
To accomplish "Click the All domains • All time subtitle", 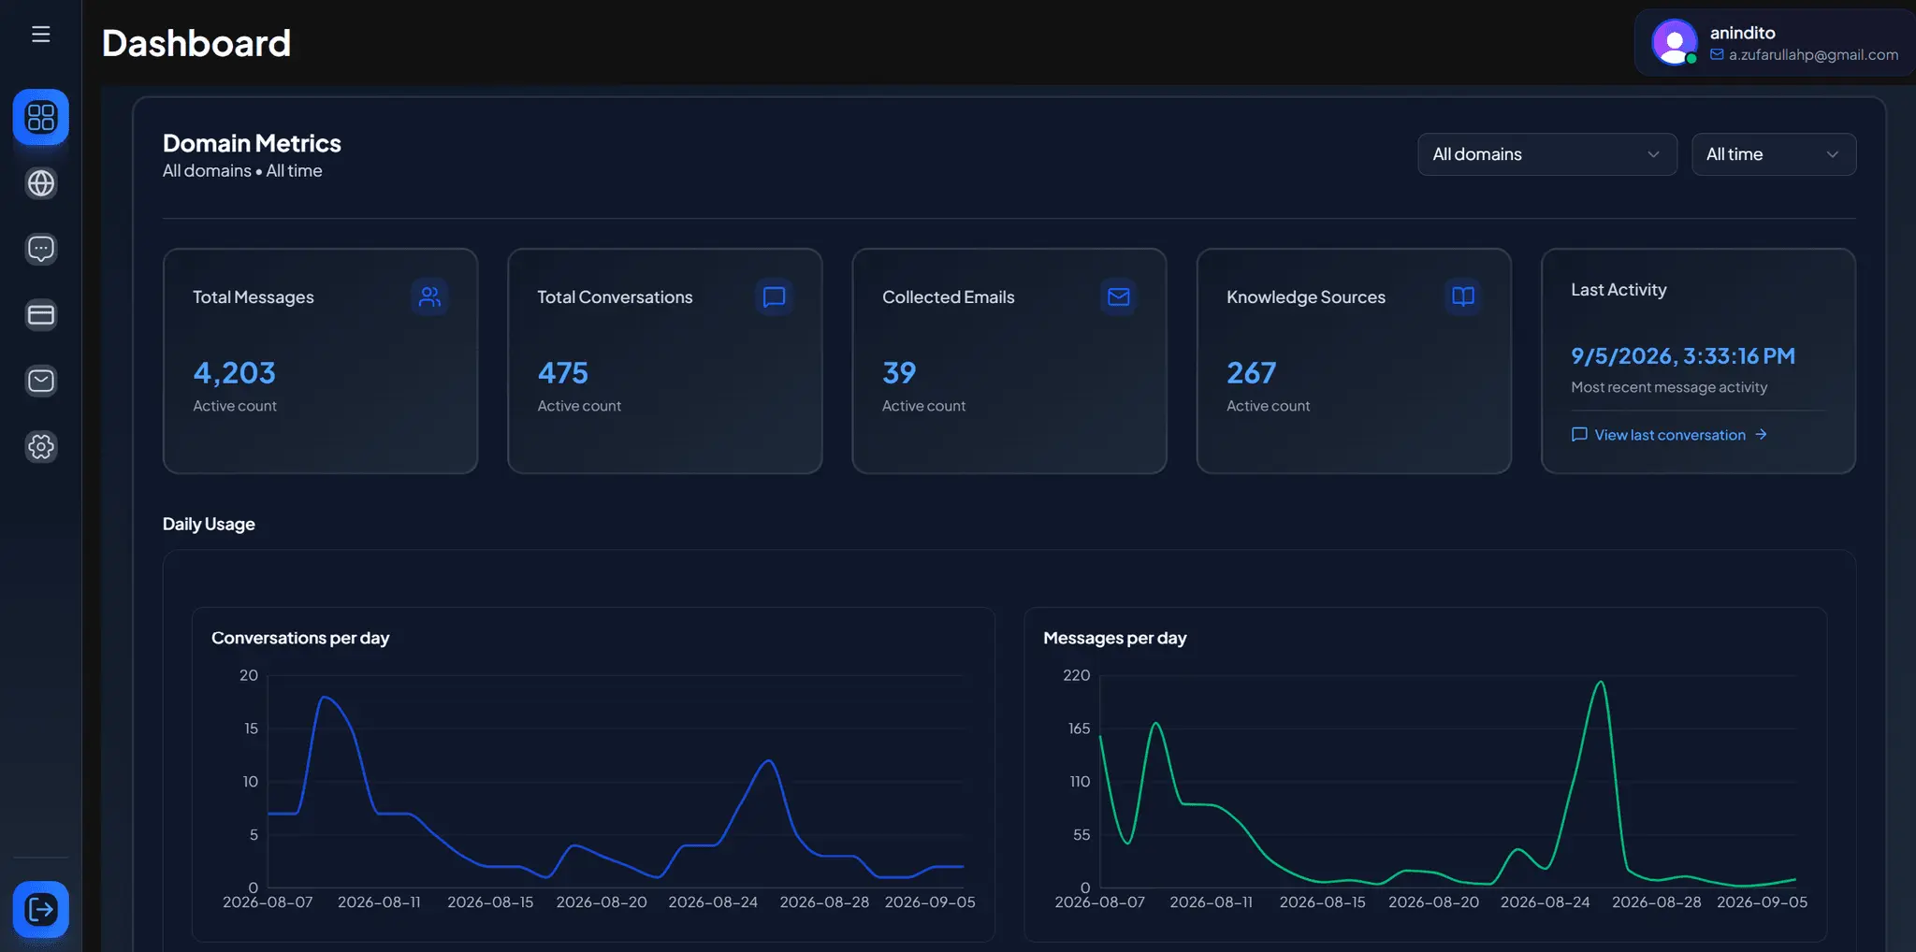I will point(242,171).
